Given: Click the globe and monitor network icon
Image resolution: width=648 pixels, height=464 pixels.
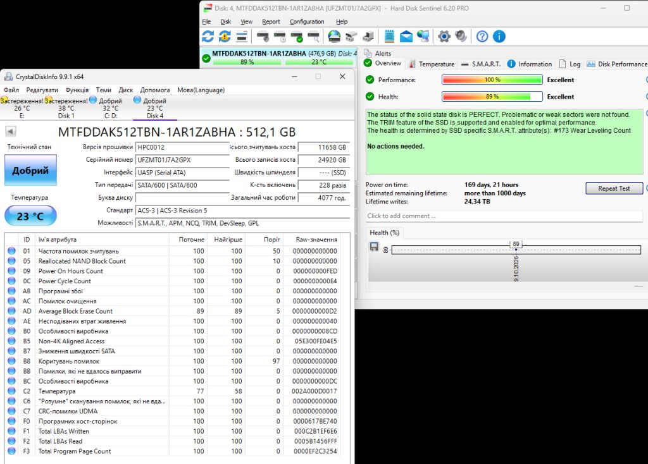Looking at the screenshot, I should (423, 36).
